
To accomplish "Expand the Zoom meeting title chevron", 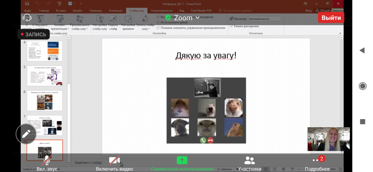I will (197, 18).
